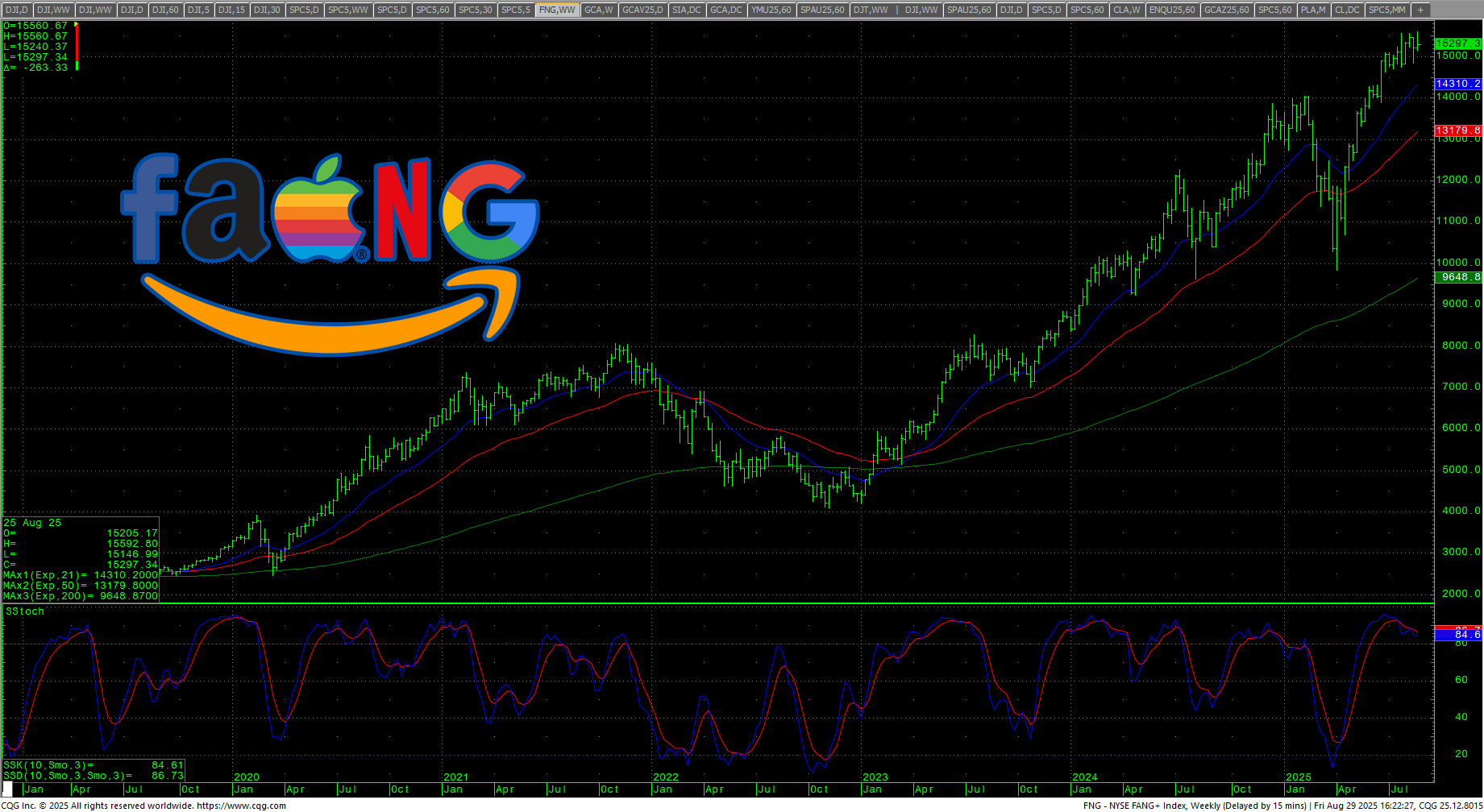Viewport: 1484px width, 812px height.
Task: Click the blue 84.6 stochastic value label
Action: click(x=1457, y=635)
